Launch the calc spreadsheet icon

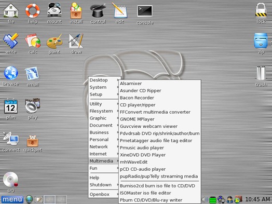click(32, 41)
